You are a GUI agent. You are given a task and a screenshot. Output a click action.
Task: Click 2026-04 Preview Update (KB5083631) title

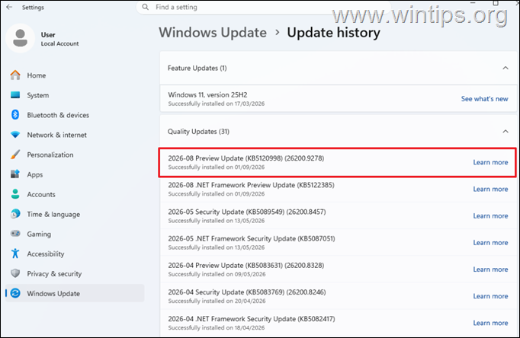click(x=246, y=266)
